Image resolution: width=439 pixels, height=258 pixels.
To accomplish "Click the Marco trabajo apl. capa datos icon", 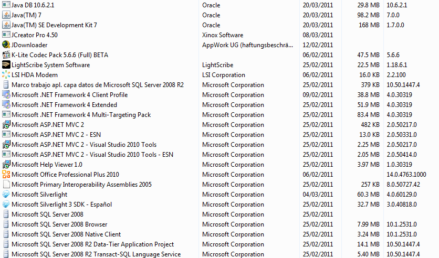I will pyautogui.click(x=6, y=85).
